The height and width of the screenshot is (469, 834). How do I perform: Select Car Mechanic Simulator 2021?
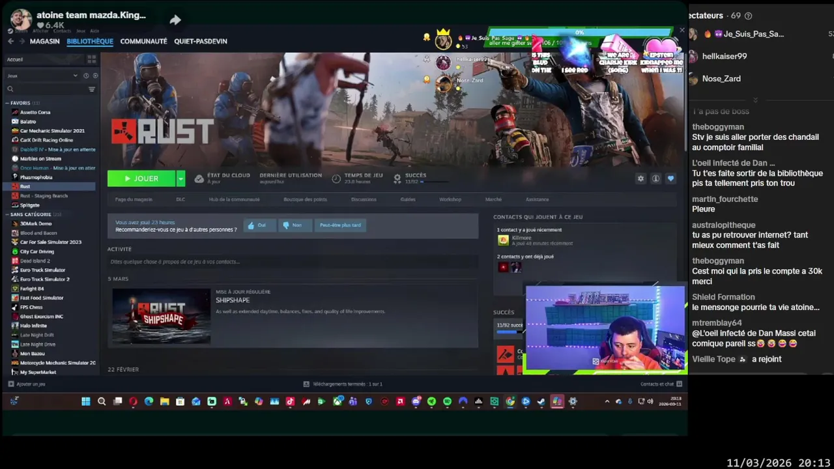[x=52, y=131]
